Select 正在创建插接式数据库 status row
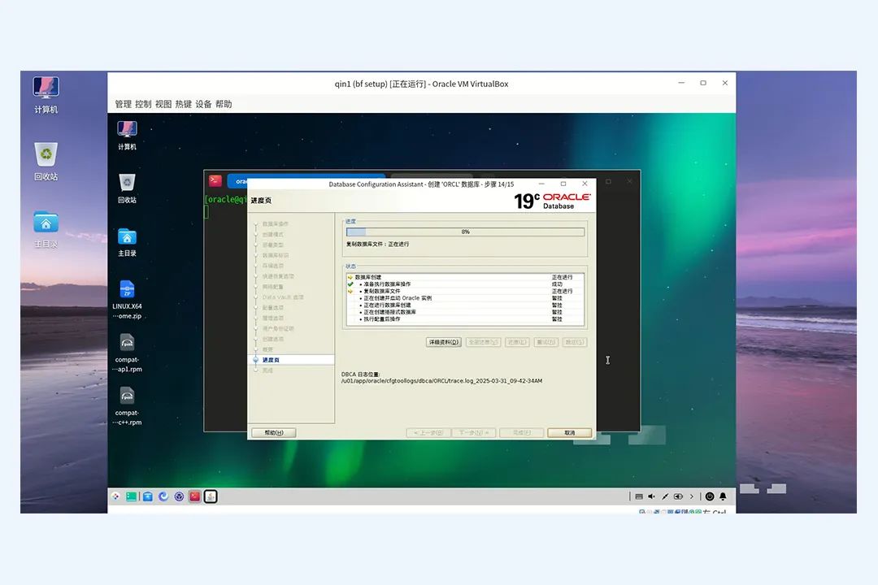Screen dimensions: 878x585 465,312
